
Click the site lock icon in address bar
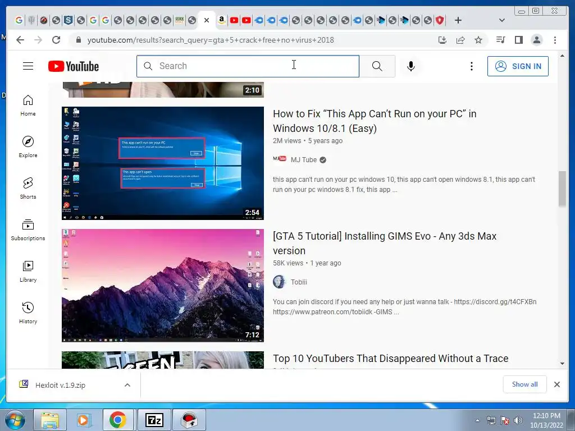[78, 40]
